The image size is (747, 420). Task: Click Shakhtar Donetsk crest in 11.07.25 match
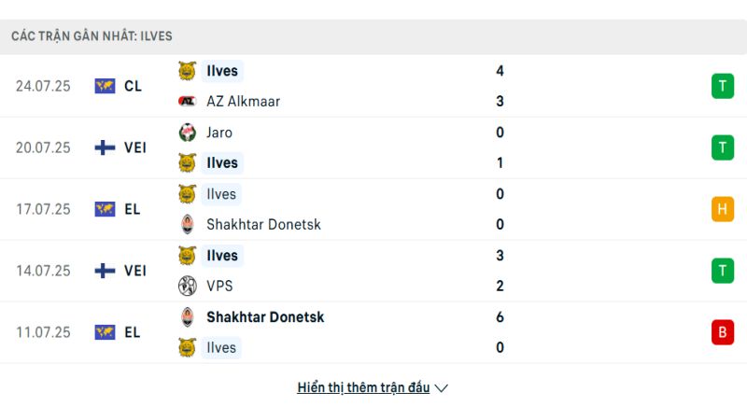pyautogui.click(x=188, y=317)
